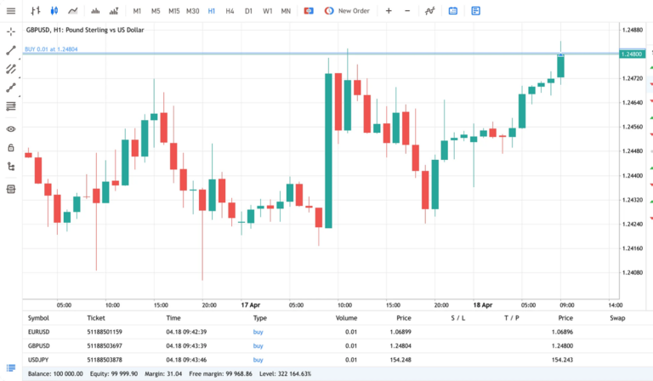Viewport: 653px width, 381px height.
Task: Open the hamburger main menu
Action: pyautogui.click(x=11, y=11)
